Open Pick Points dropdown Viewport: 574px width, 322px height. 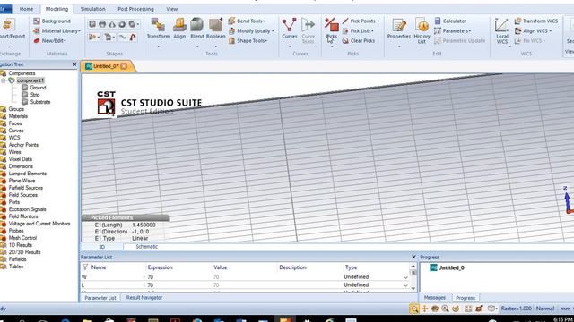(361, 21)
